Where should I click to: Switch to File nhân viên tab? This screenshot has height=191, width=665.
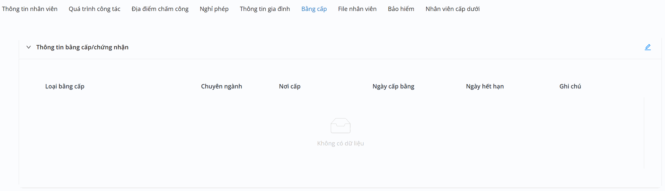point(357,9)
